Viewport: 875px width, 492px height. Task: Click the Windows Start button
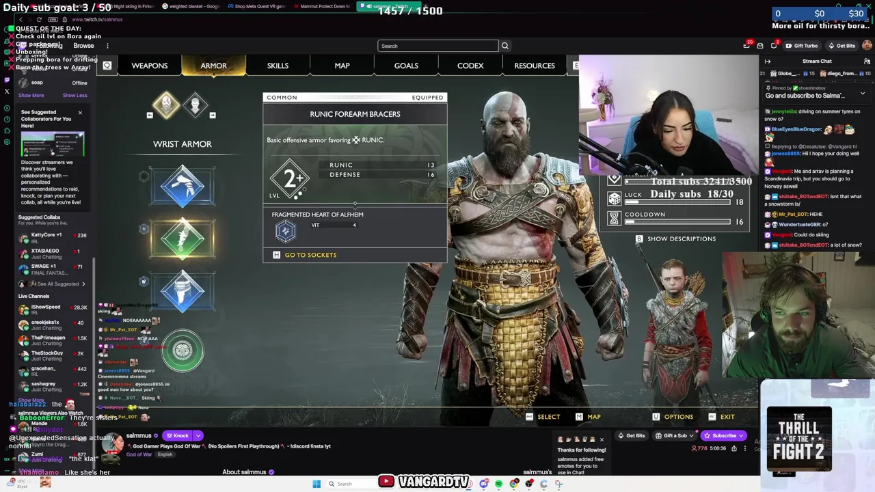pyautogui.click(x=317, y=484)
